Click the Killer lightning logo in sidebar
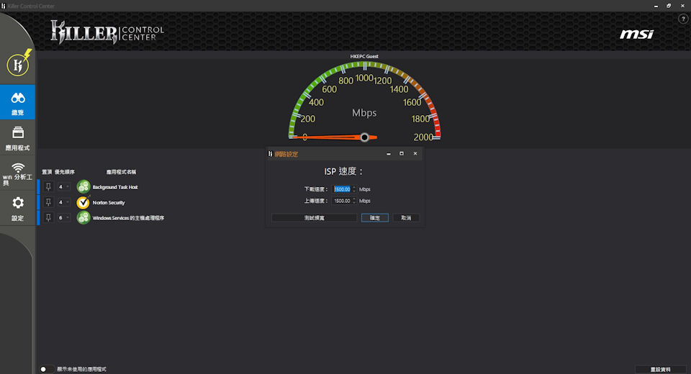 (19, 64)
